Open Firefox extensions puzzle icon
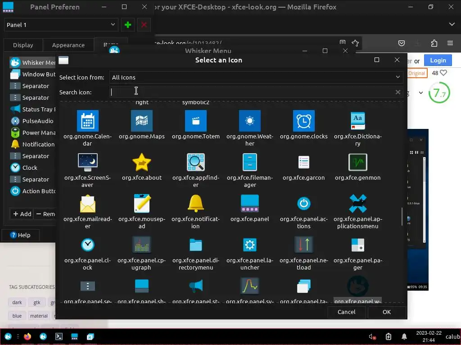 point(434,44)
